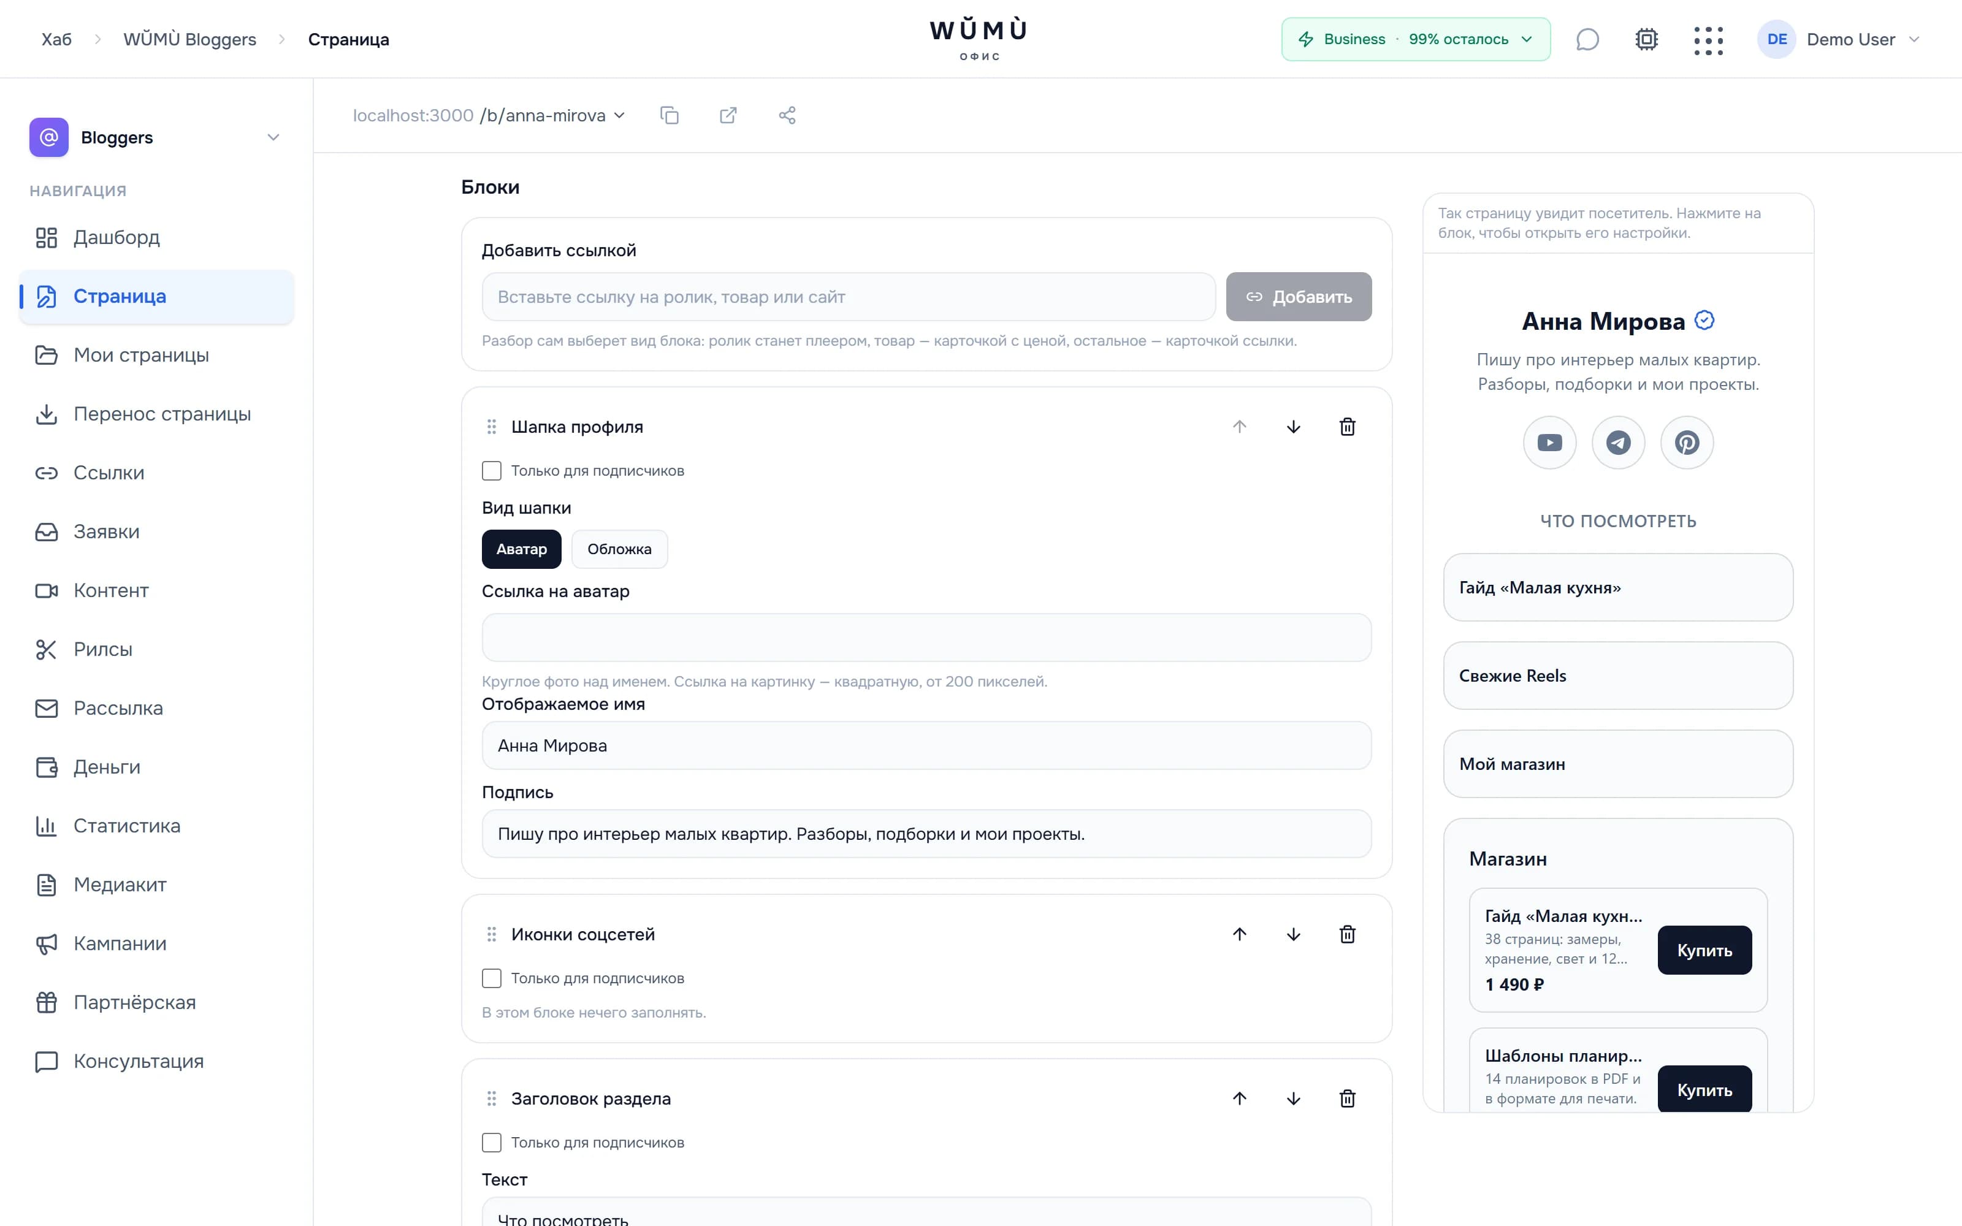Click the DE user avatar
The image size is (1962, 1226).
(1776, 39)
